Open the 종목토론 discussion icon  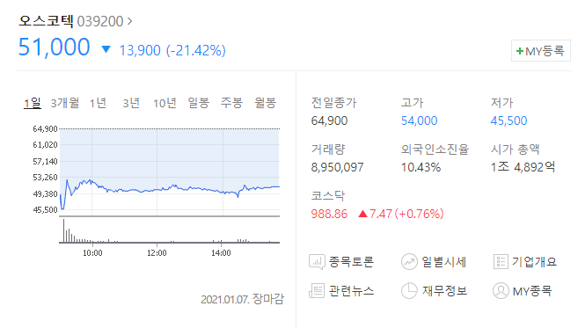click(317, 262)
